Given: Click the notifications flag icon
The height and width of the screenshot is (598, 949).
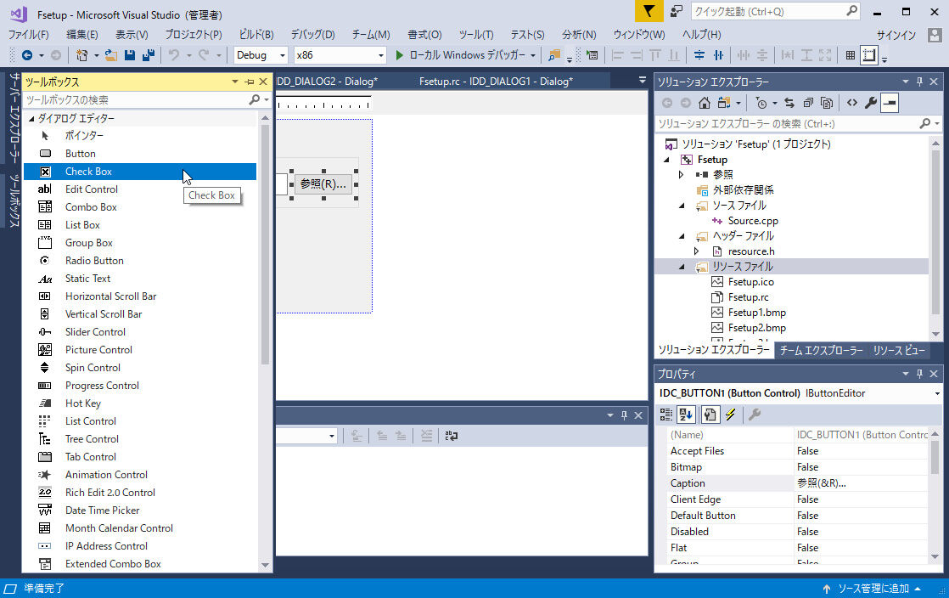Looking at the screenshot, I should tap(649, 12).
